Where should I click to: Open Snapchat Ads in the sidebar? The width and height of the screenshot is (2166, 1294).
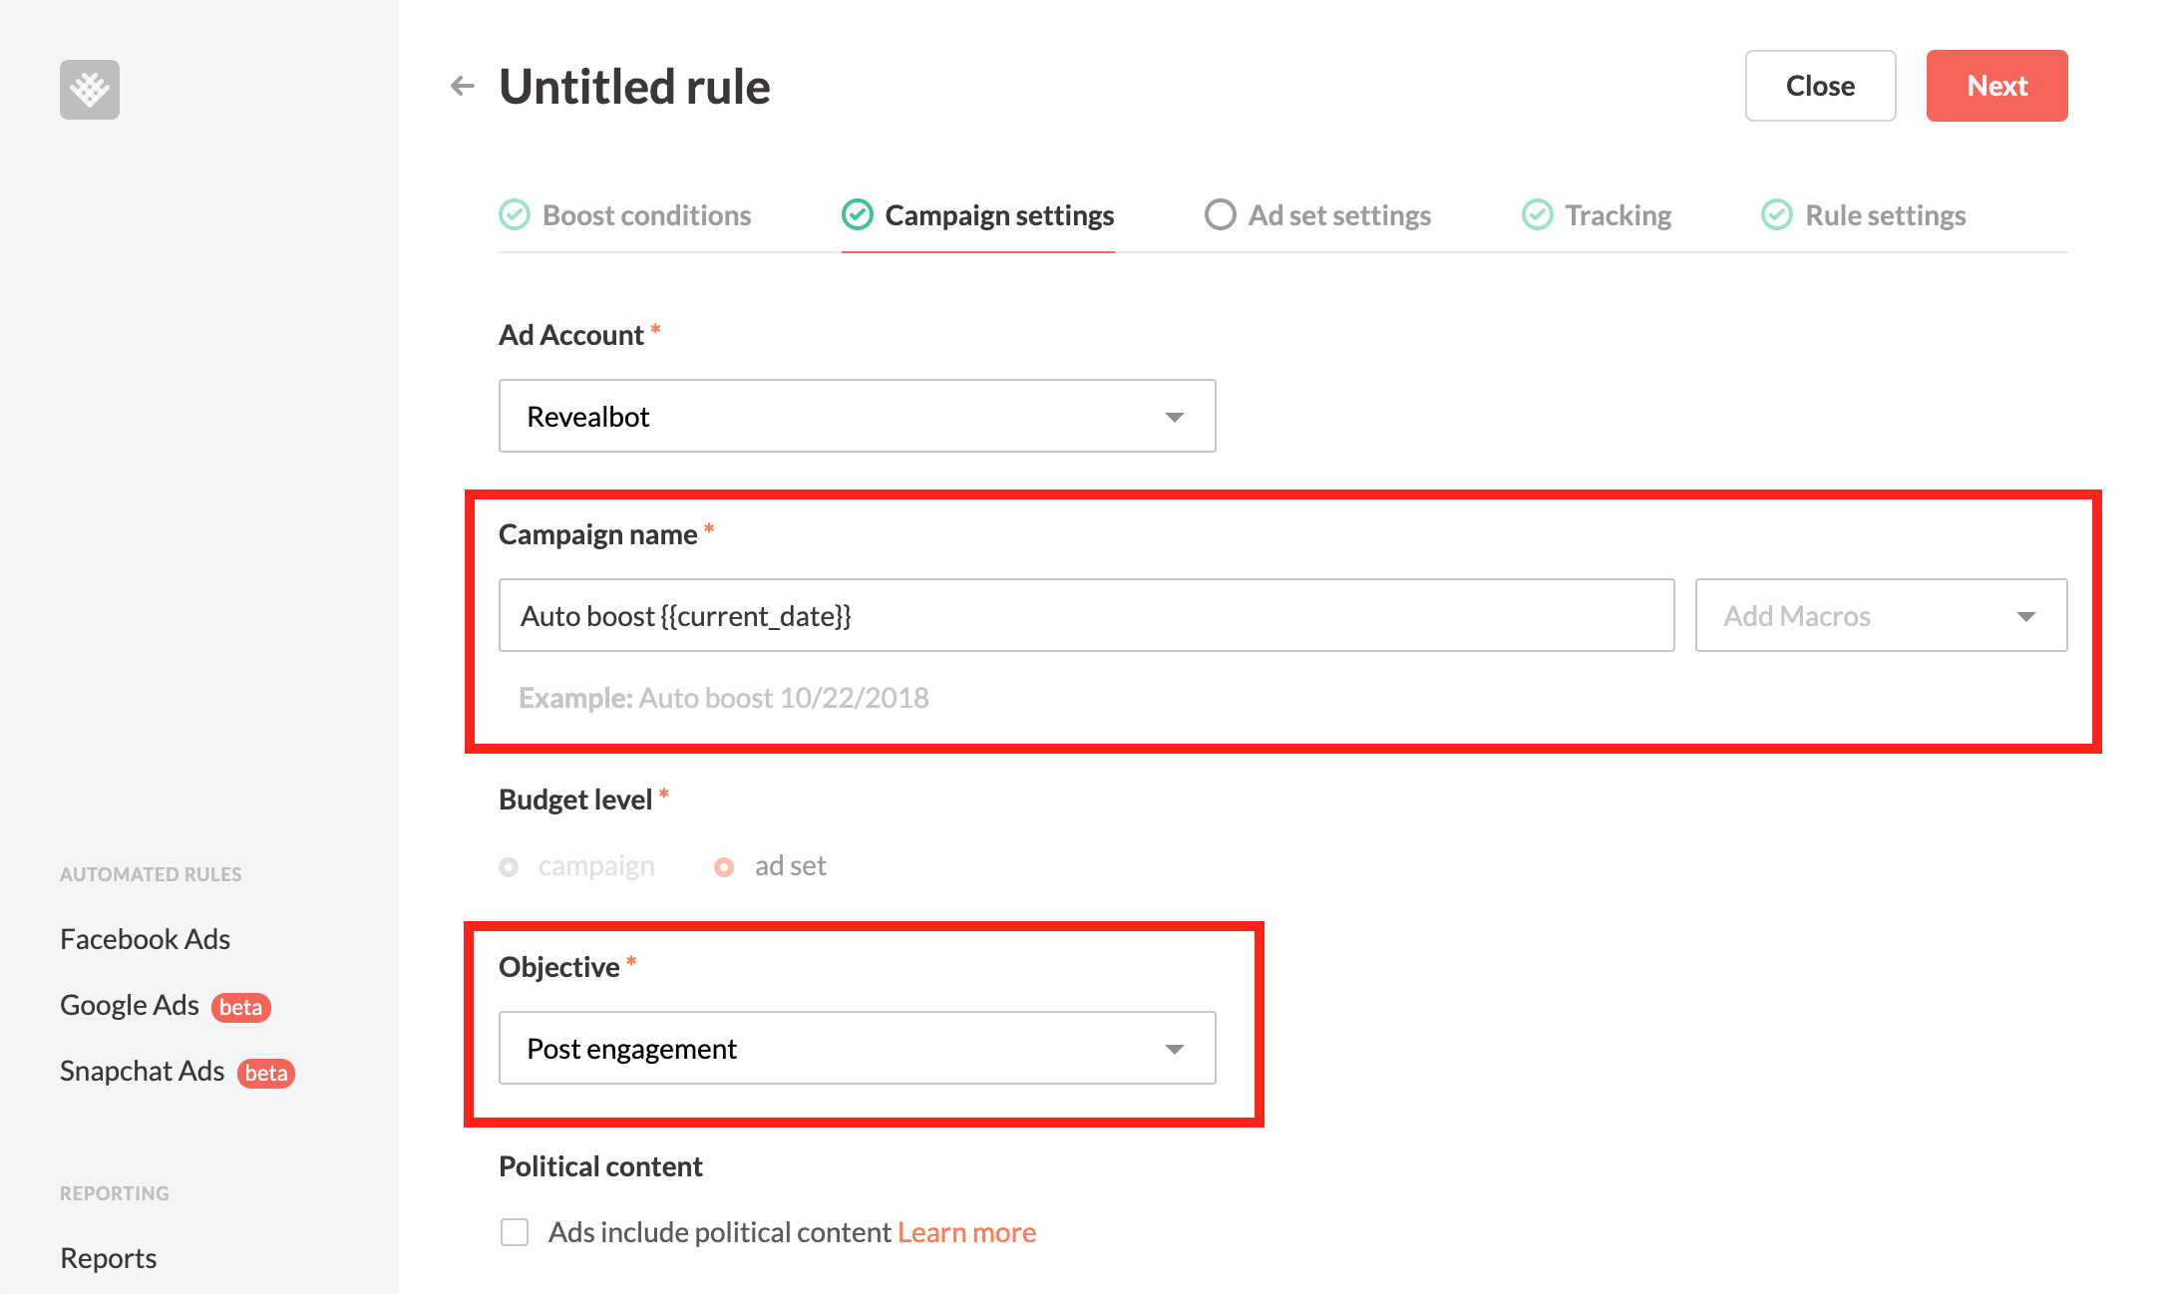(142, 1071)
